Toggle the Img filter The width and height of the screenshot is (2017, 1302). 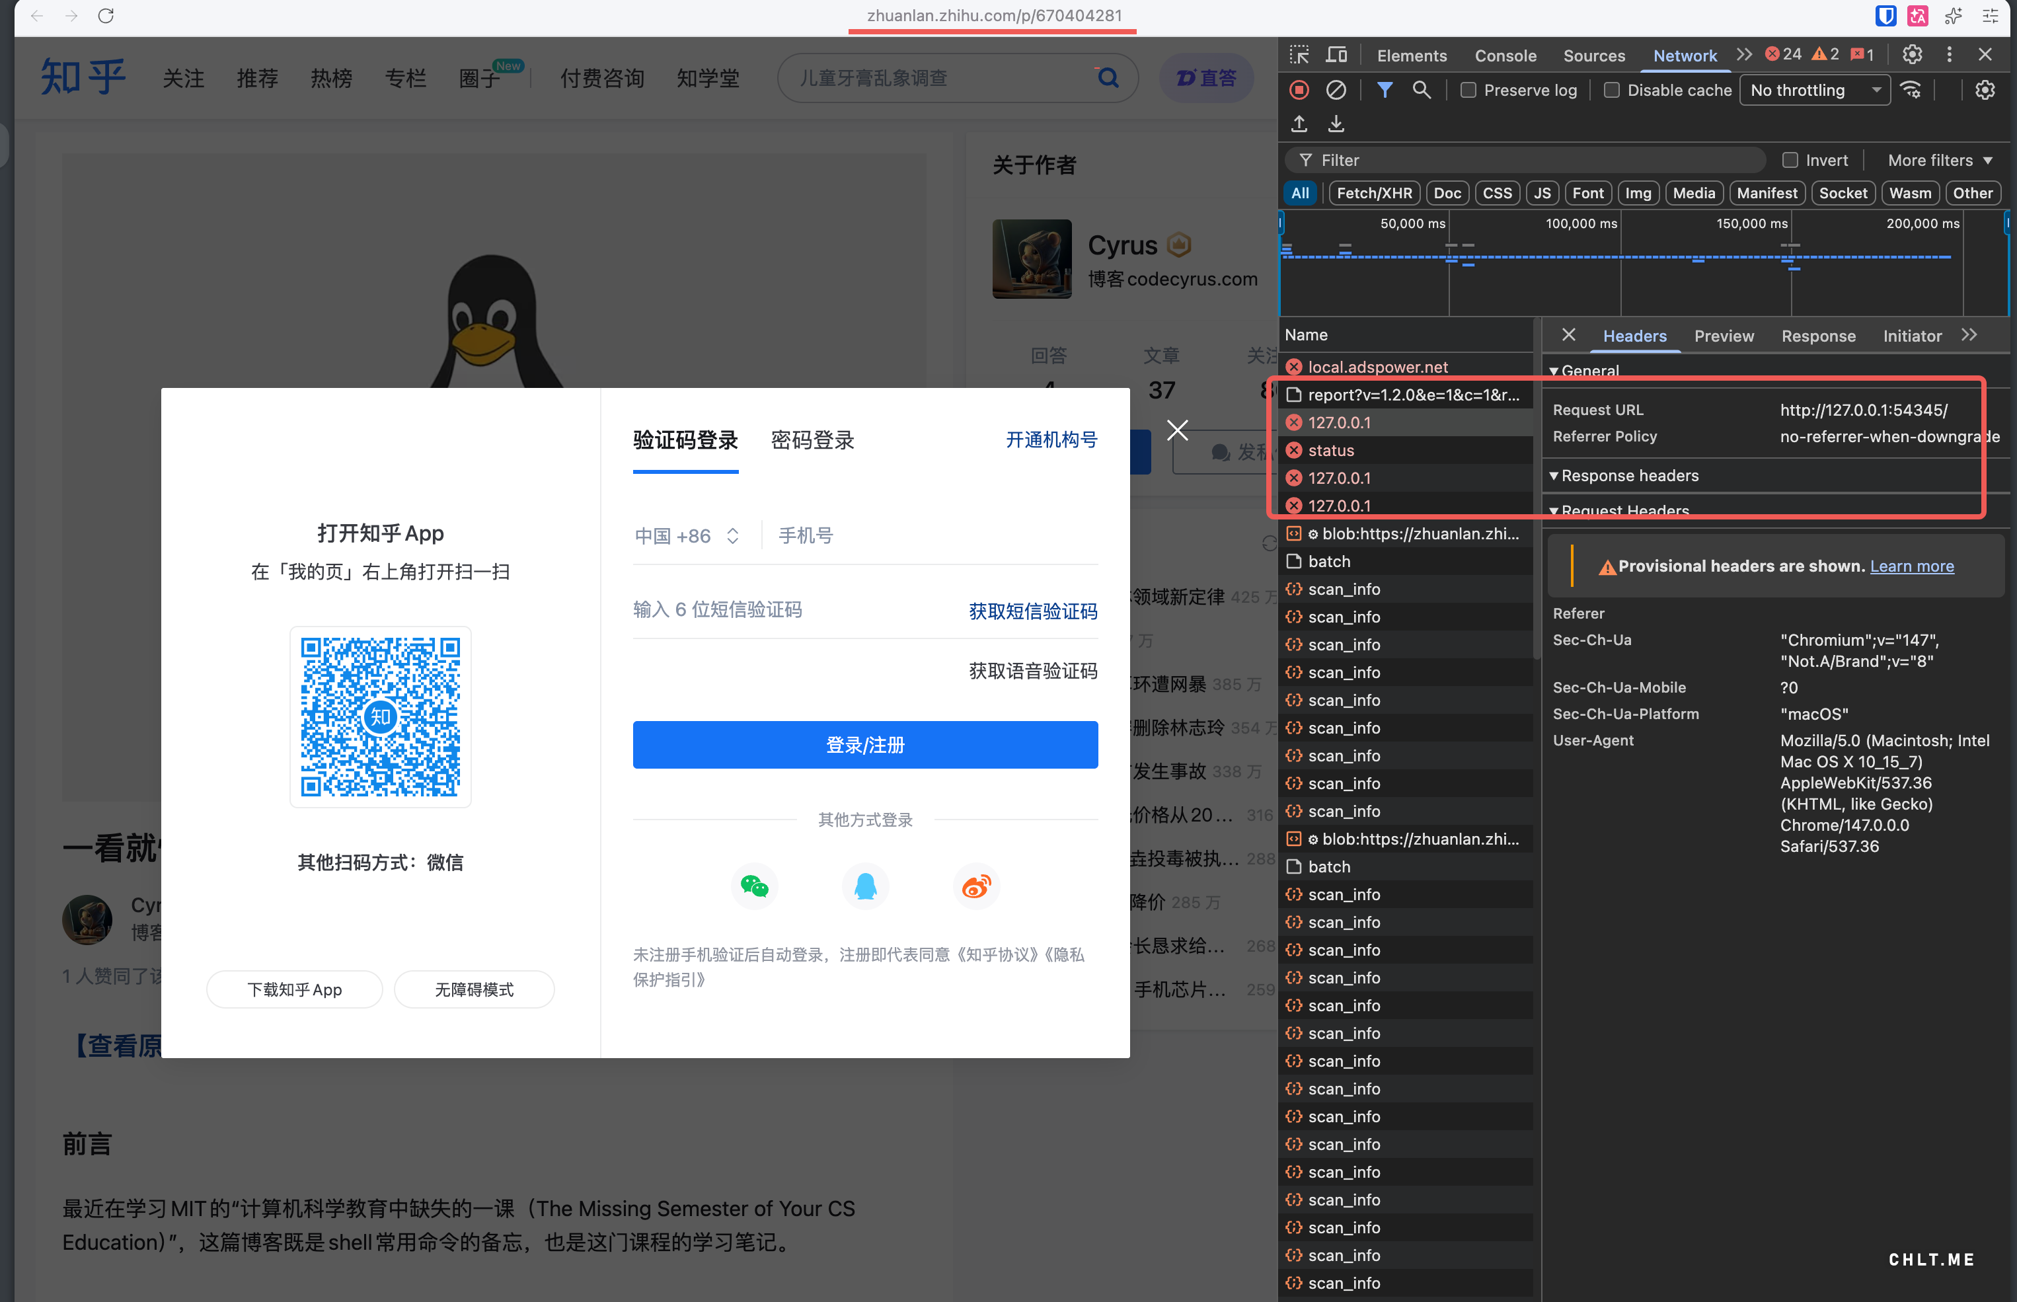[x=1638, y=194]
